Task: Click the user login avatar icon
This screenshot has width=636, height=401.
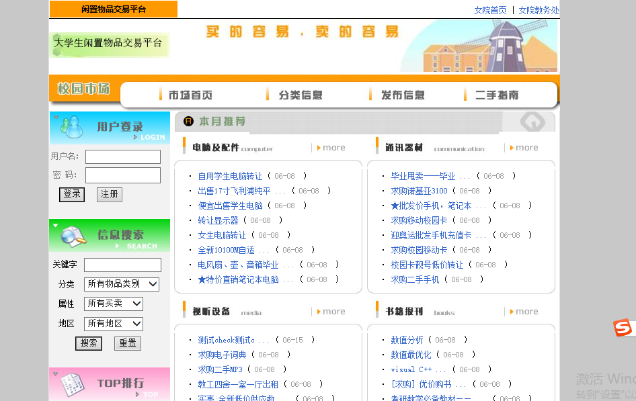Action: pos(71,126)
